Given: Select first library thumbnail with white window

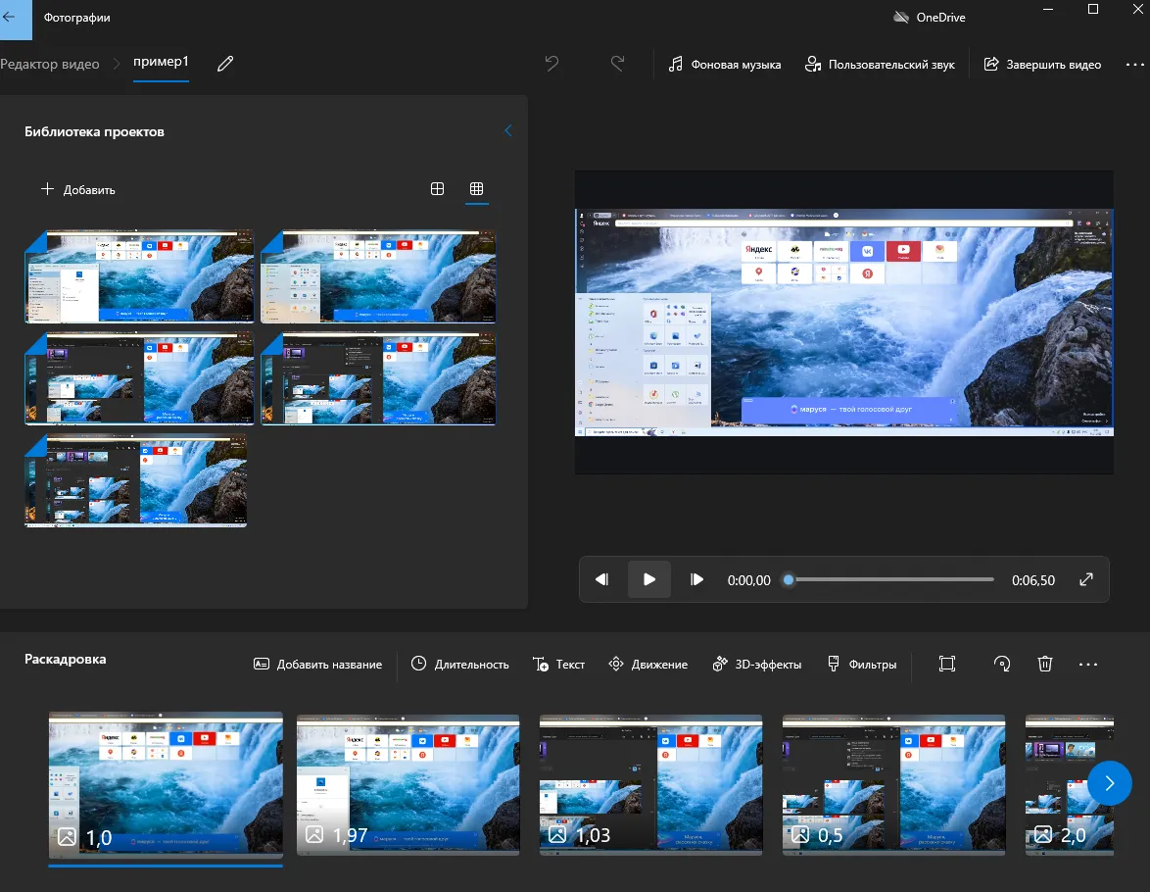Looking at the screenshot, I should coord(139,276).
